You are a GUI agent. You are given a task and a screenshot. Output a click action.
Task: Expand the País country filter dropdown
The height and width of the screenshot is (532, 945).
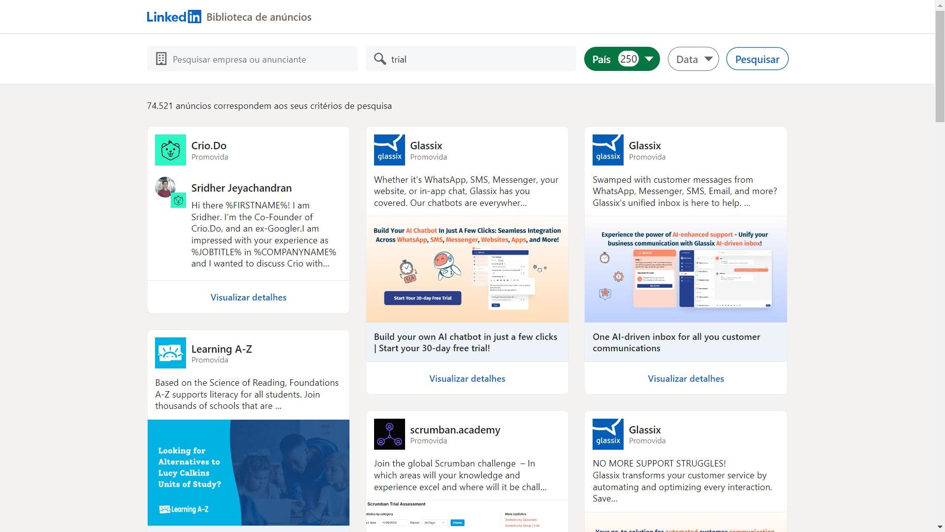(622, 59)
